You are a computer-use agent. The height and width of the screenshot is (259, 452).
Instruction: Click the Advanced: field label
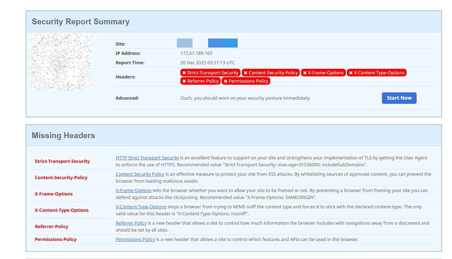pyautogui.click(x=127, y=98)
